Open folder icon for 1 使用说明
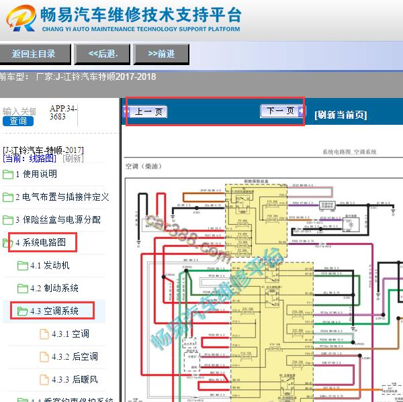 [8, 174]
